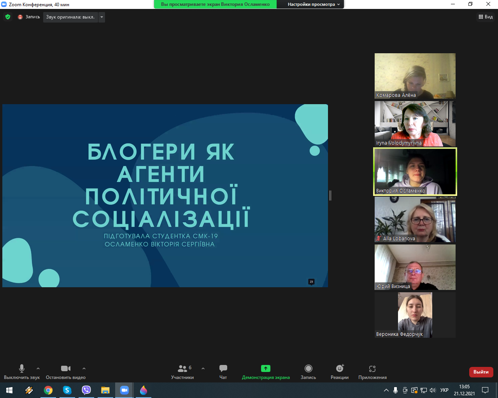
Task: Expand audio options arrow next to microphone
Action: [x=38, y=368]
